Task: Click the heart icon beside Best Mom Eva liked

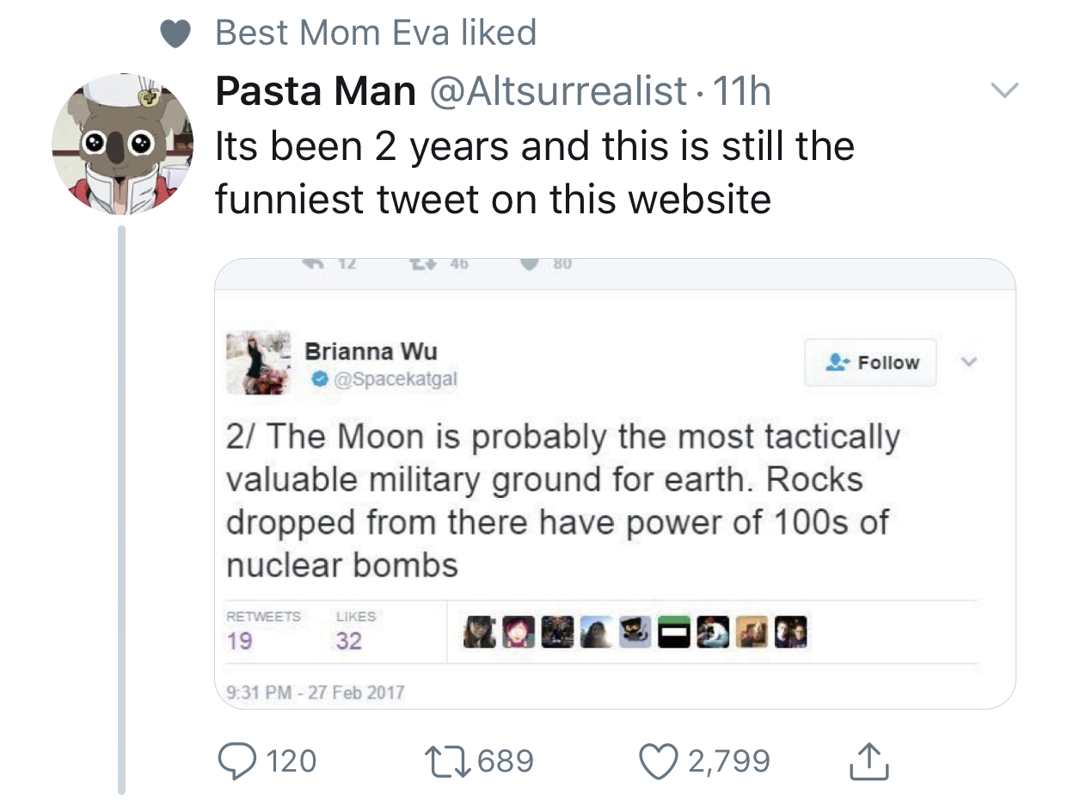Action: coord(175,34)
